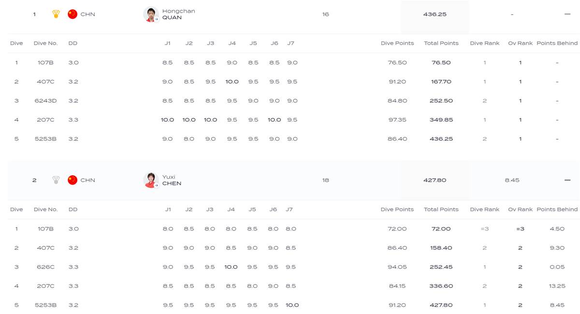Click Dive Points header in first table
Screen dimensions: 580x314
[397, 43]
